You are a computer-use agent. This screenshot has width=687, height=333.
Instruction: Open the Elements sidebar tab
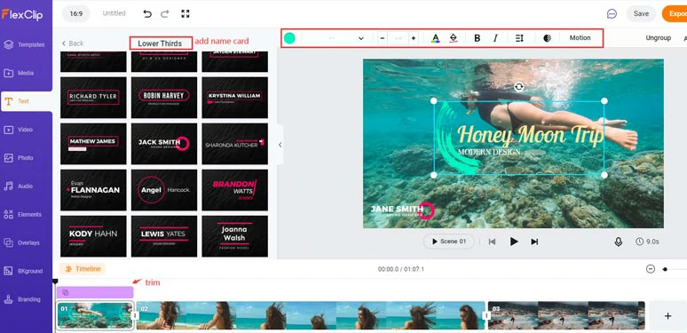[x=27, y=214]
